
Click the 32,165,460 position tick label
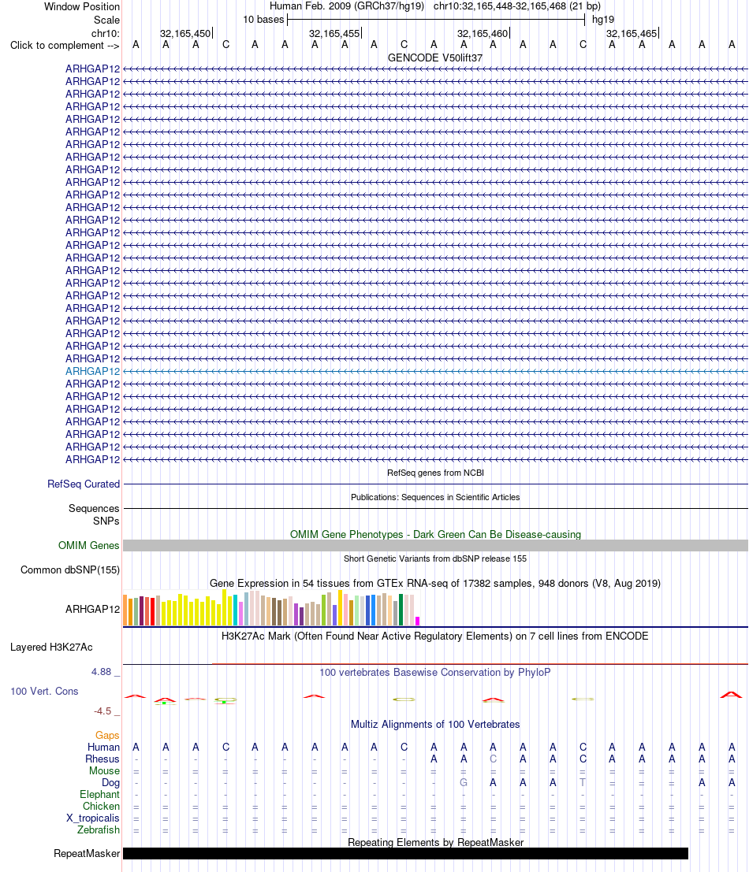pyautogui.click(x=483, y=33)
